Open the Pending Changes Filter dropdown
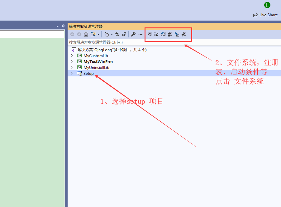This screenshot has height=207, width=281. 111,34
